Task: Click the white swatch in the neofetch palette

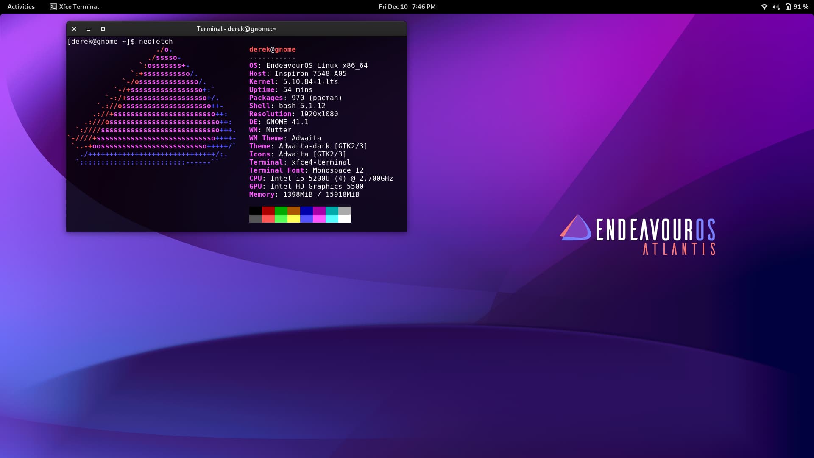Action: [x=345, y=219]
